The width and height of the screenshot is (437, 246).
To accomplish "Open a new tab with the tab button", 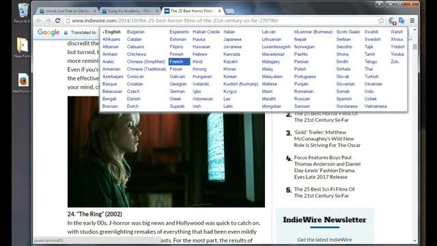I will tap(229, 11).
